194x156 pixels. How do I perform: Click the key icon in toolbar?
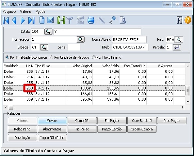[112, 20]
